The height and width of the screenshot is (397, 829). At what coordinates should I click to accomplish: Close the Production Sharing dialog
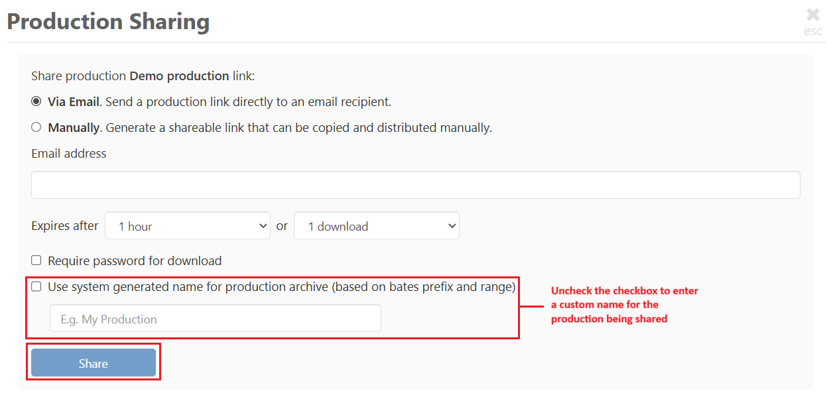[x=812, y=13]
